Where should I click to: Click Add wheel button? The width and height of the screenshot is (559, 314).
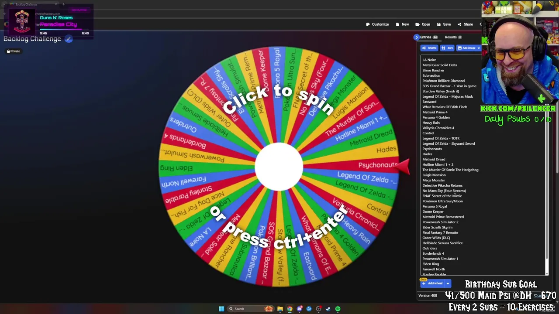(x=432, y=283)
